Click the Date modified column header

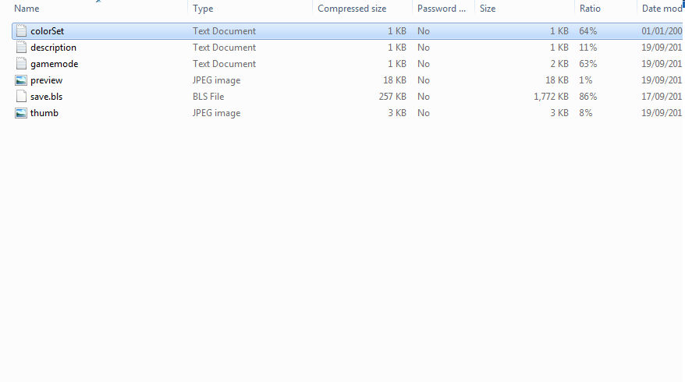[x=661, y=9]
